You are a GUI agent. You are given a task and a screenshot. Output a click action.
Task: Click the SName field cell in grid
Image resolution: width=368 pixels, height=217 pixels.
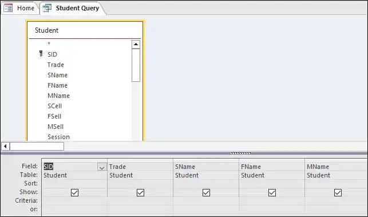(x=206, y=167)
